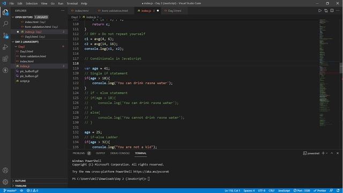Screen dimensions: 343x193
Task: Open editor More Actions ellipsis
Action: [x=338, y=11]
